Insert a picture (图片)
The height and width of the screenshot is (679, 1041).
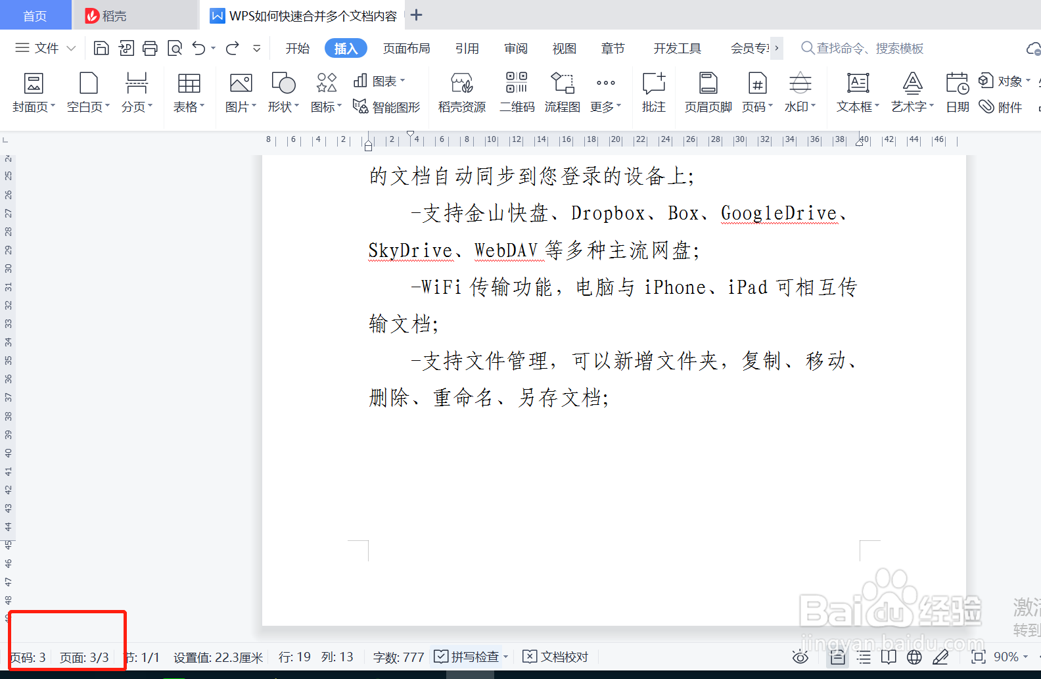coord(241,93)
